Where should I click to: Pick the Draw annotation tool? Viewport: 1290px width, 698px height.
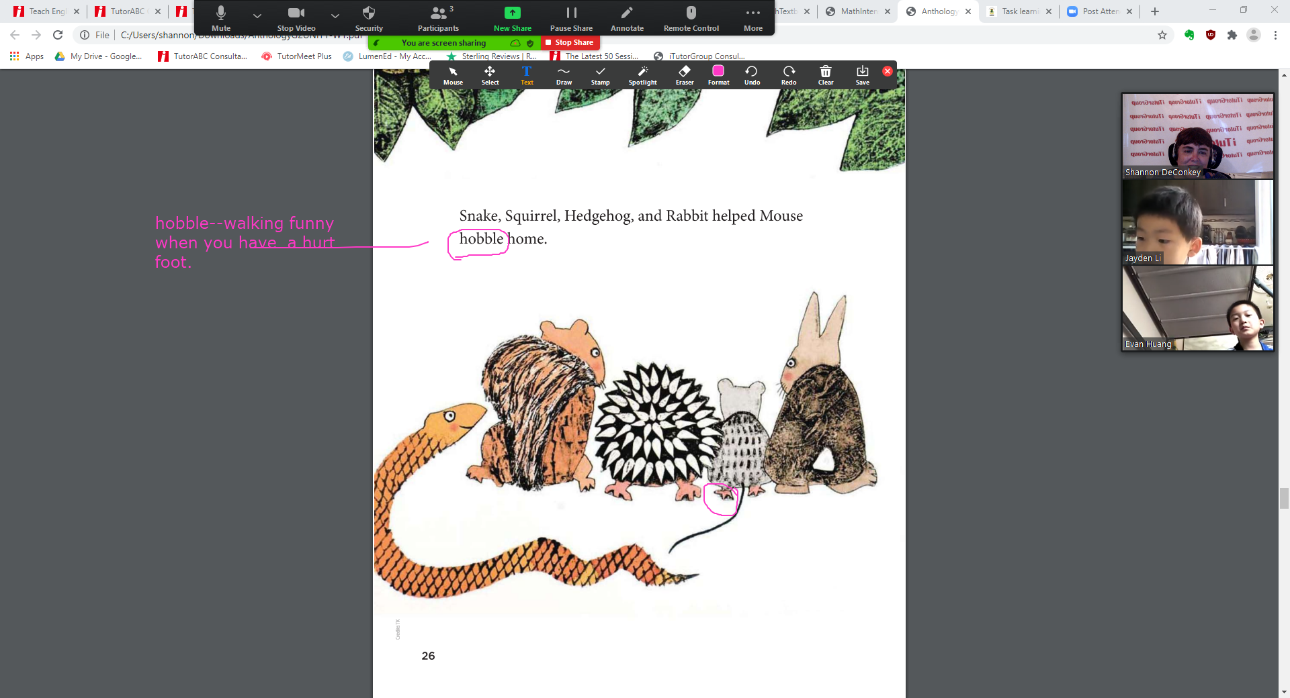click(x=564, y=75)
